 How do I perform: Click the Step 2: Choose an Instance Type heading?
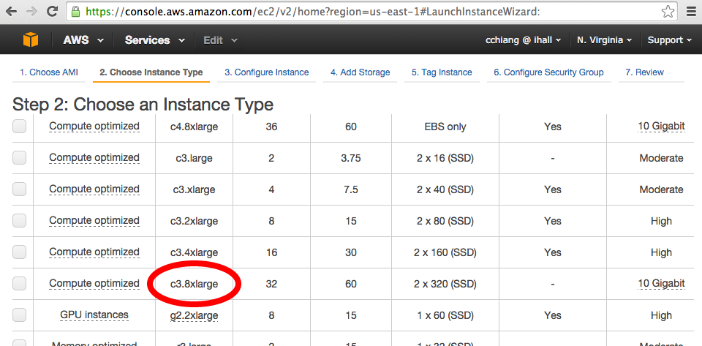tap(143, 105)
